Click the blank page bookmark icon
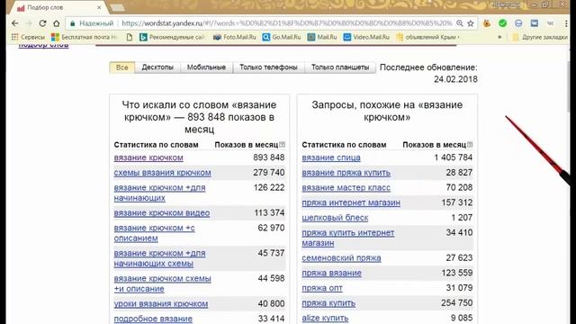Image resolution: width=576 pixels, height=324 pixels. coord(129,37)
